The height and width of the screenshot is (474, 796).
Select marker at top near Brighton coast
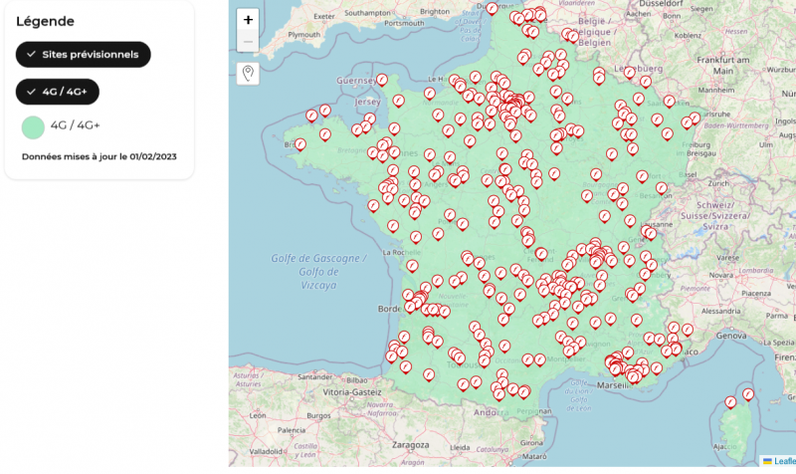[x=492, y=8]
